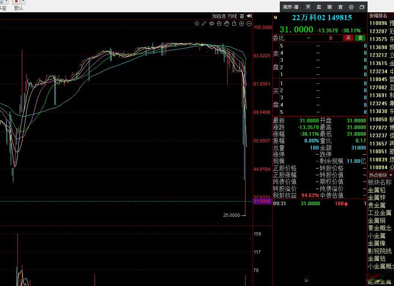Open the 金属铜 sector
The image size is (394, 286).
click(377, 221)
